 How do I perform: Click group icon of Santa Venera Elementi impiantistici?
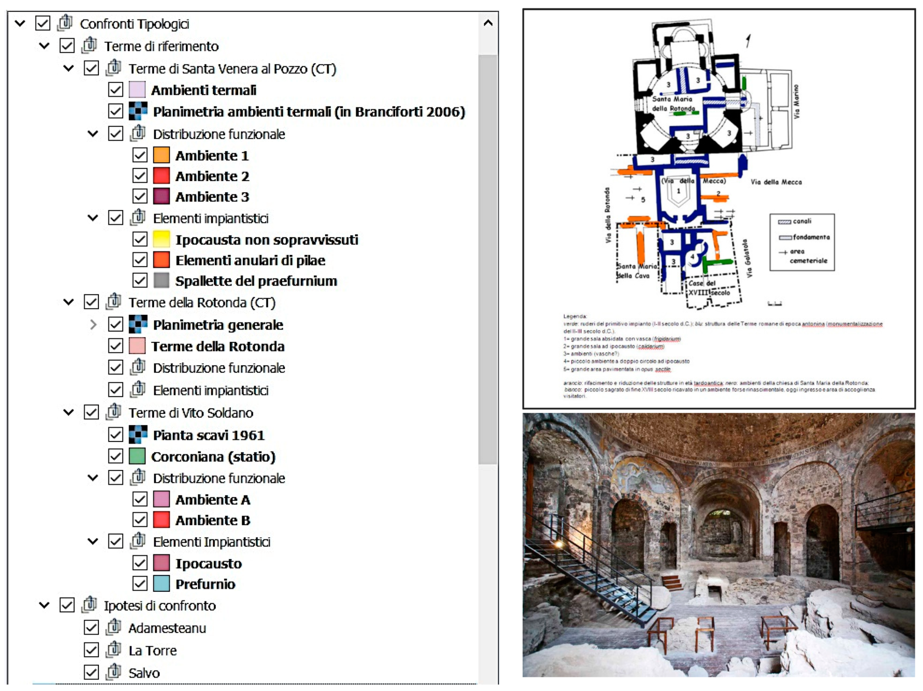[x=137, y=217]
